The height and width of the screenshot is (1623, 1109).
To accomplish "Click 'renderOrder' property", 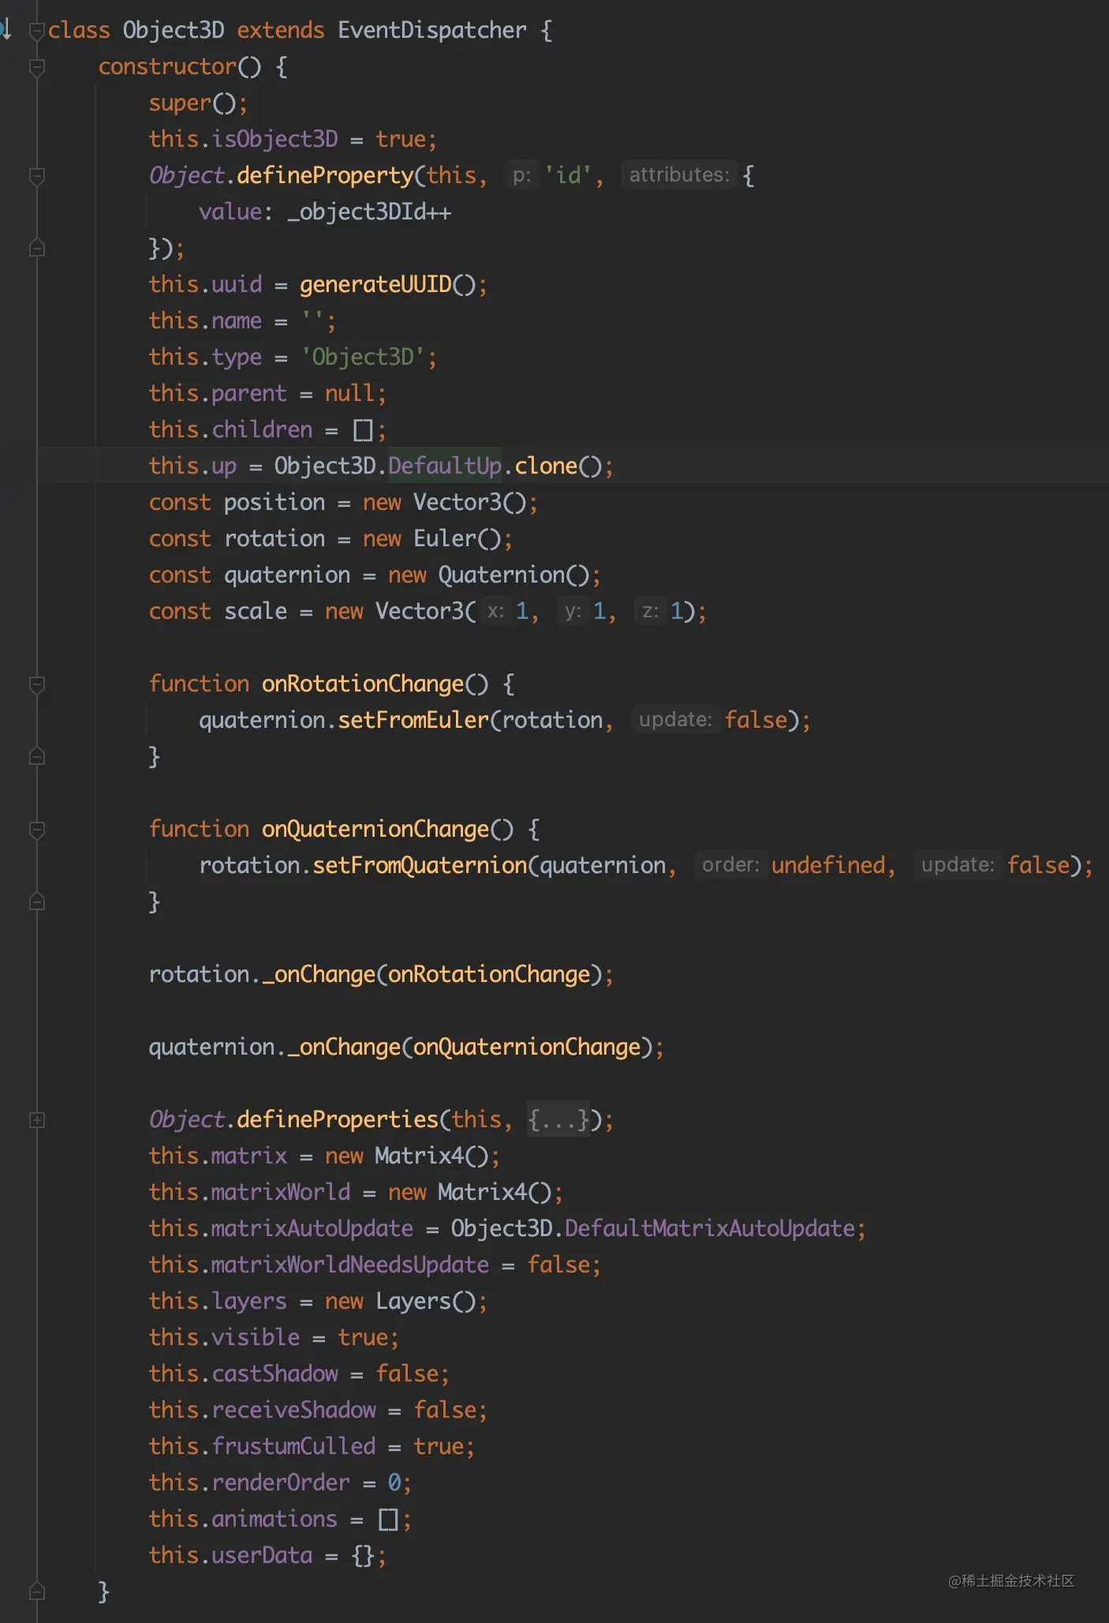I will point(281,1482).
